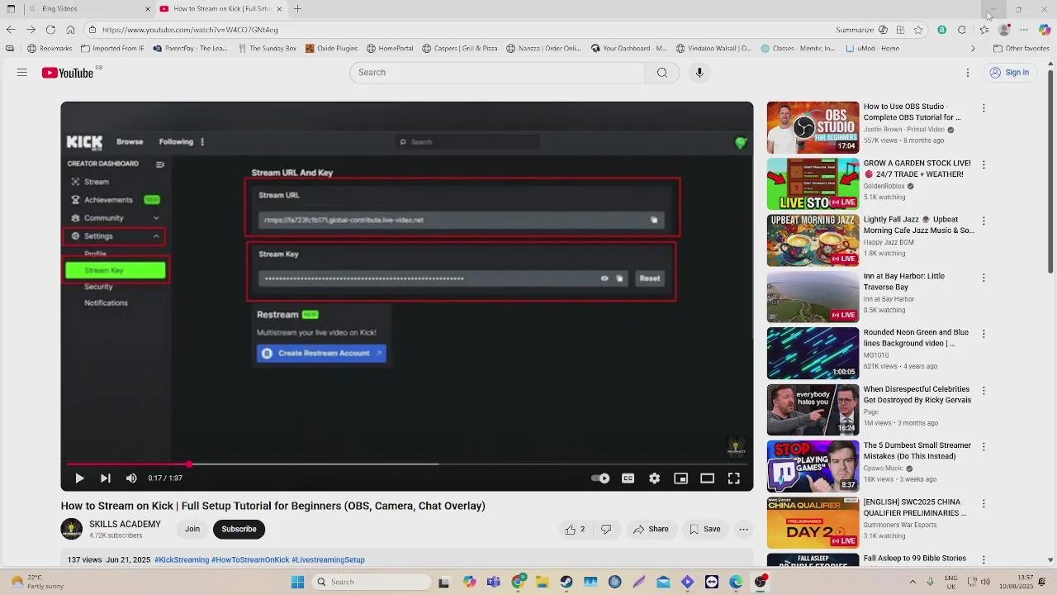
Task: Subscribe to SKILLS ACADEMY
Action: [x=239, y=529]
